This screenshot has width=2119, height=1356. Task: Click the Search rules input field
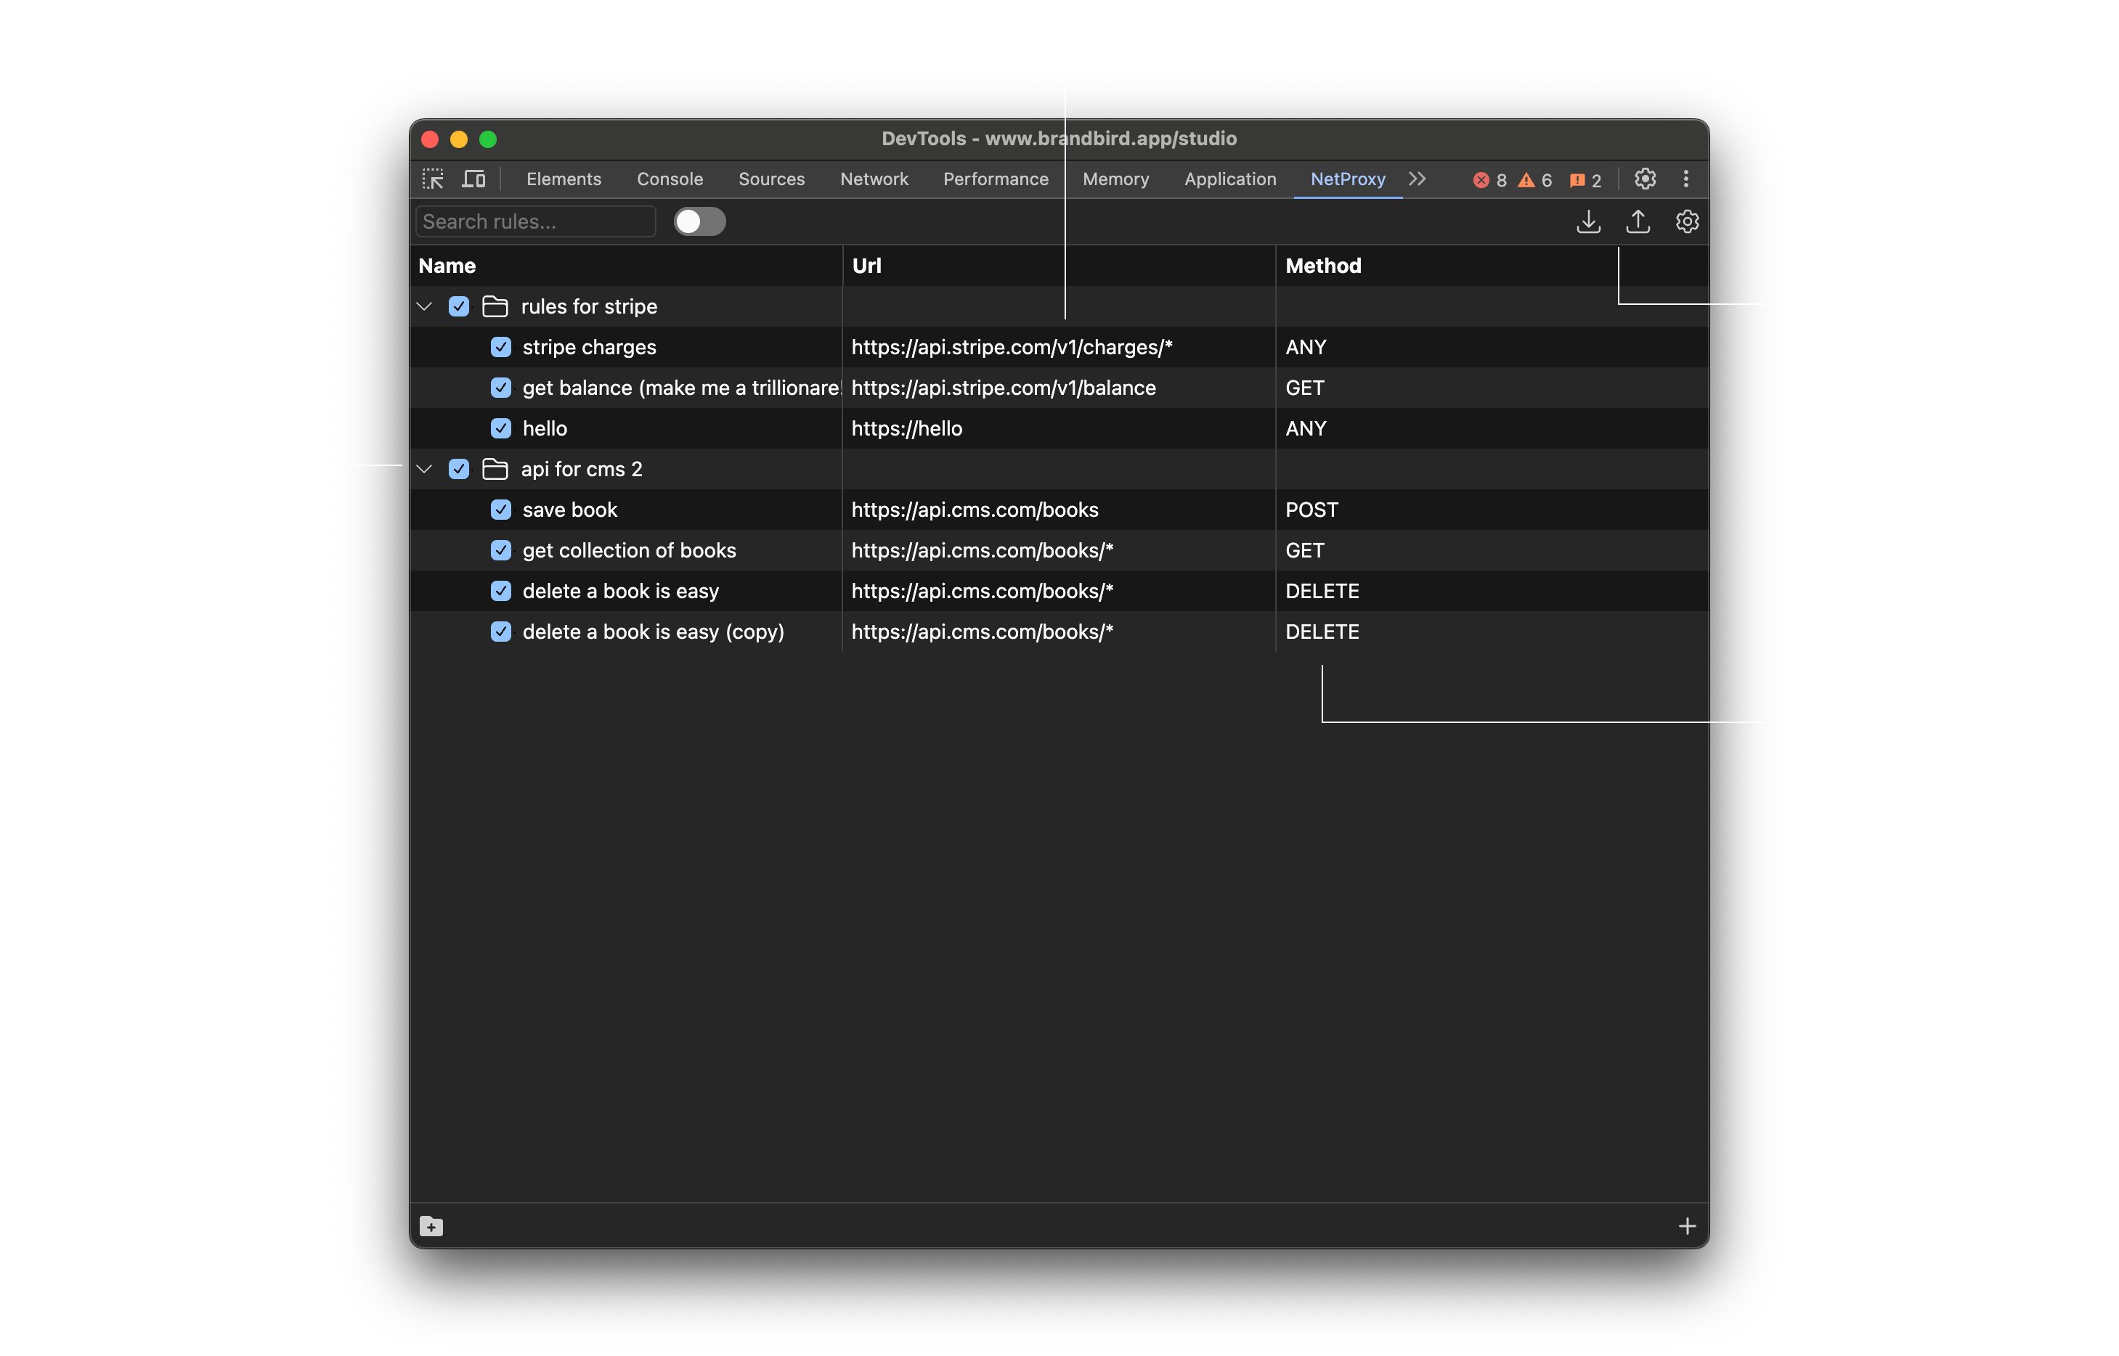[535, 221]
